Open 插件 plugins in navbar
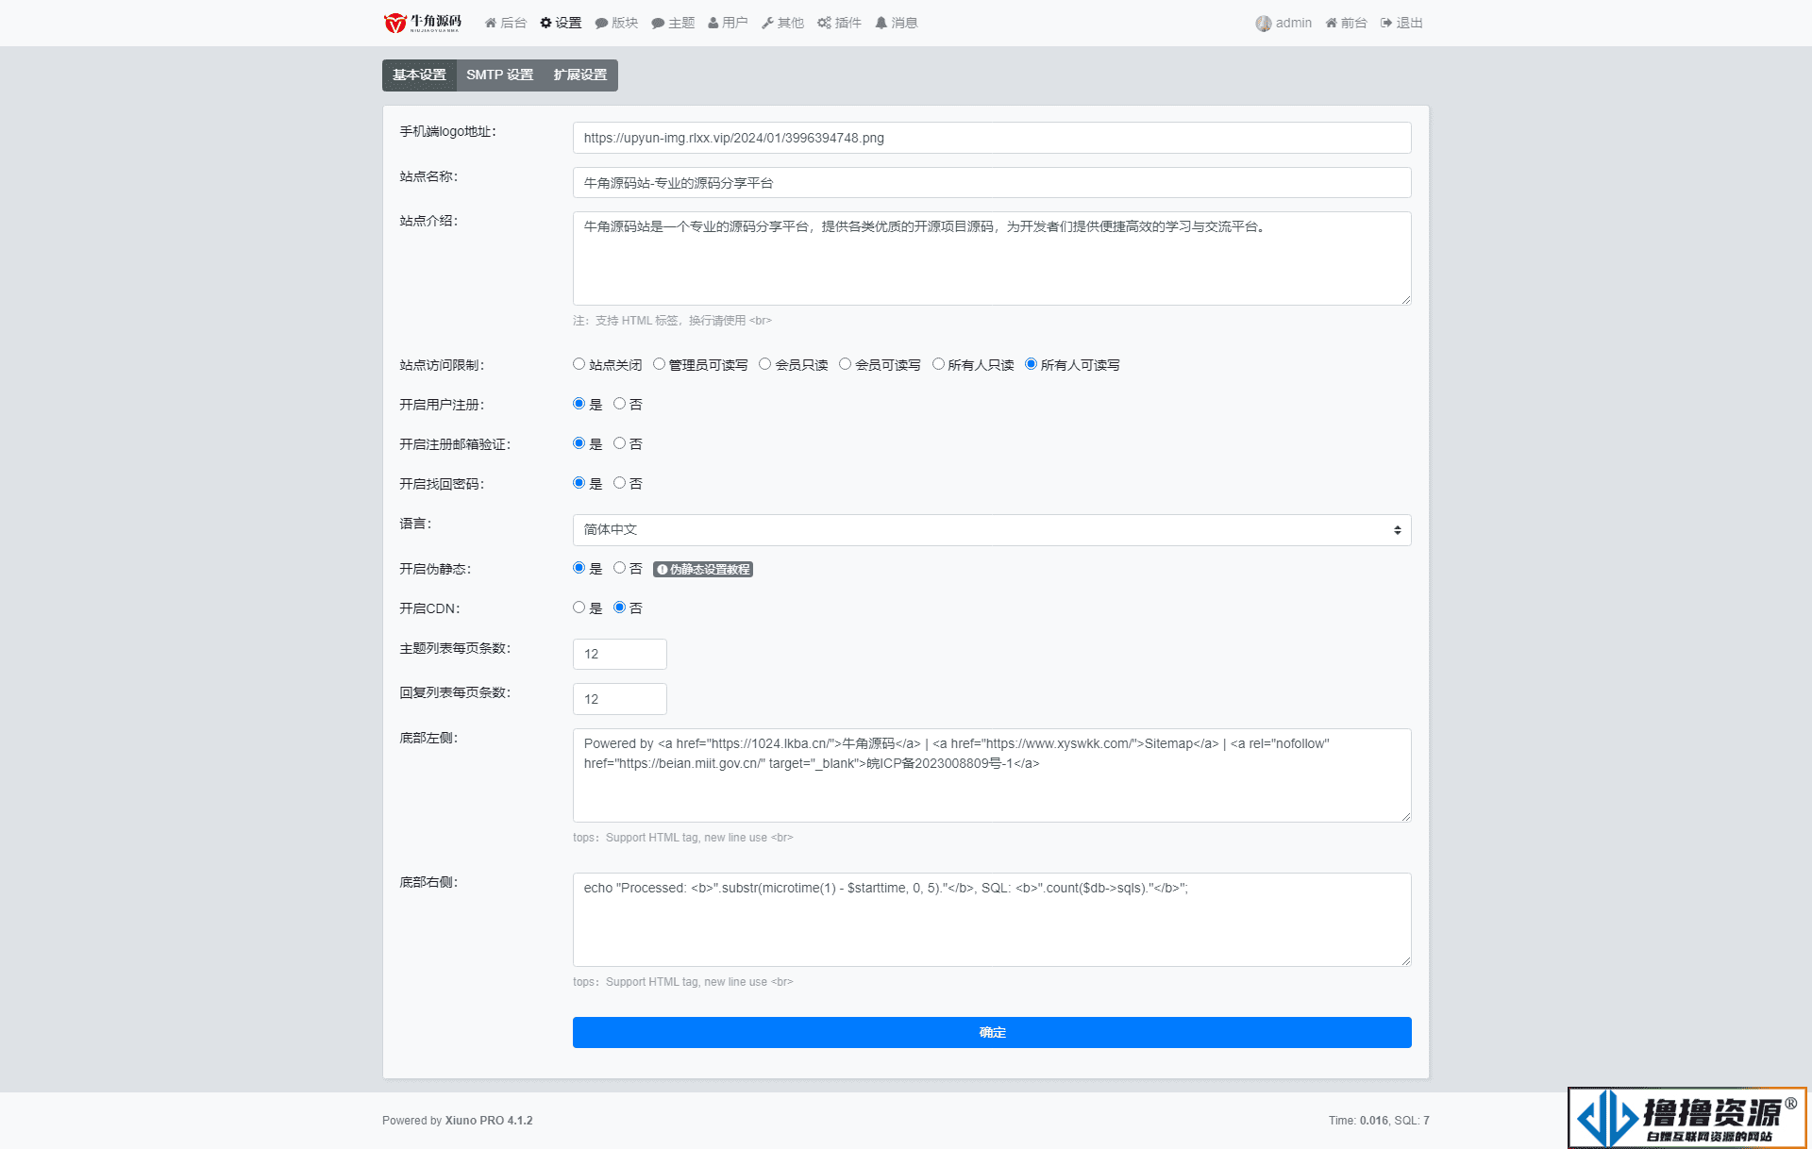The width and height of the screenshot is (1812, 1149). [x=839, y=23]
